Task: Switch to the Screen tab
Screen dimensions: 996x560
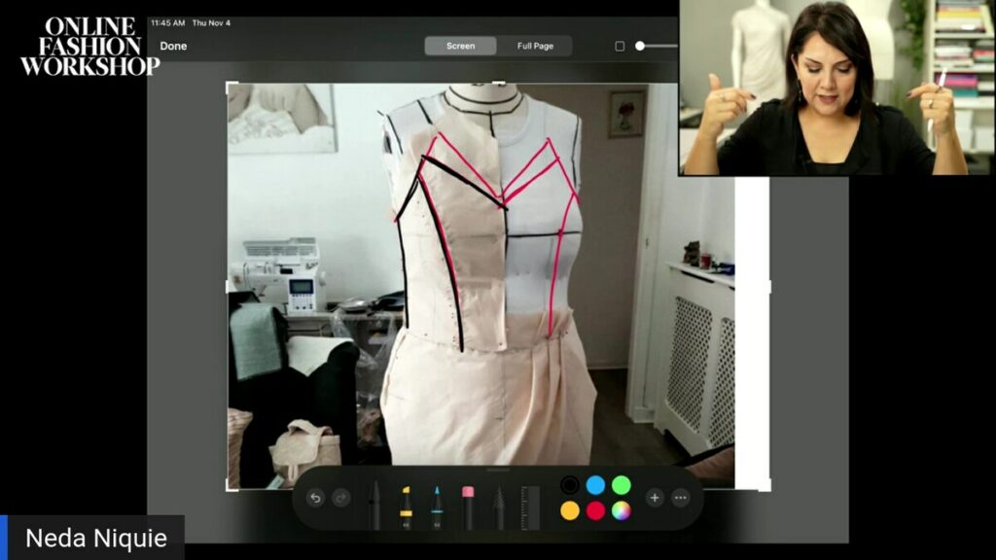Action: pyautogui.click(x=460, y=46)
